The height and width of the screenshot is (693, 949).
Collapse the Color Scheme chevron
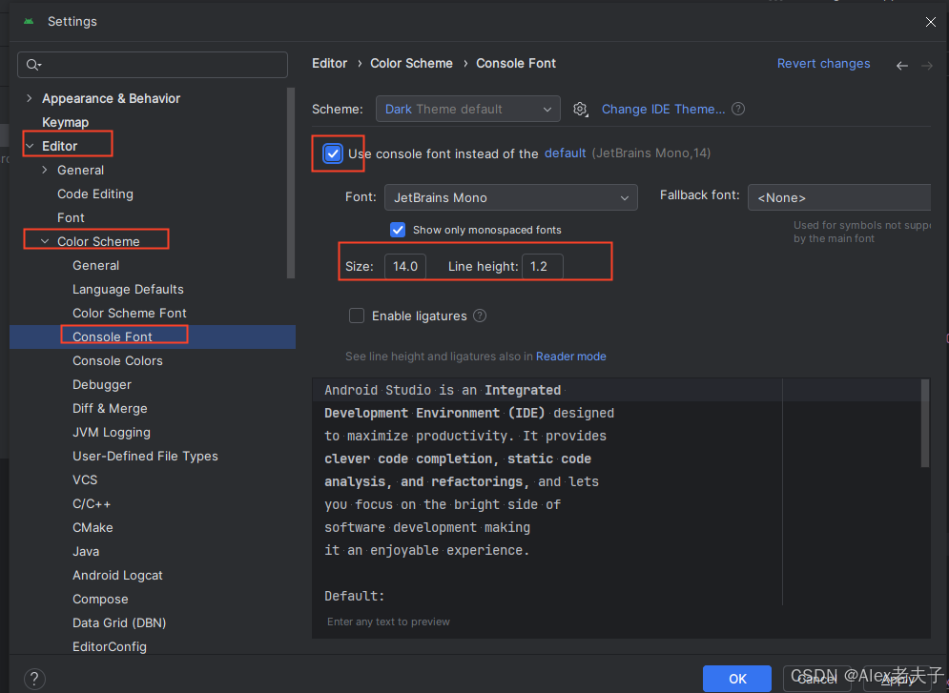point(45,241)
